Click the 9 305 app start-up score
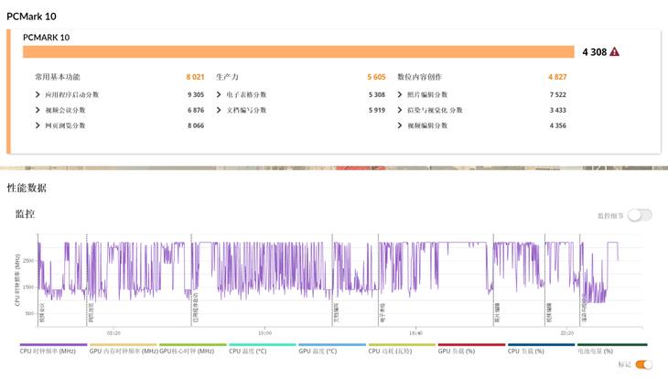 click(x=196, y=94)
